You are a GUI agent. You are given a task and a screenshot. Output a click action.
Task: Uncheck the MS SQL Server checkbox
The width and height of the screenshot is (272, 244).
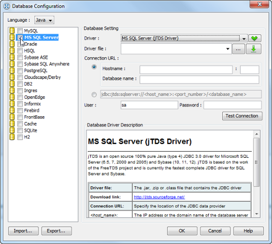pyautogui.click(x=20, y=37)
